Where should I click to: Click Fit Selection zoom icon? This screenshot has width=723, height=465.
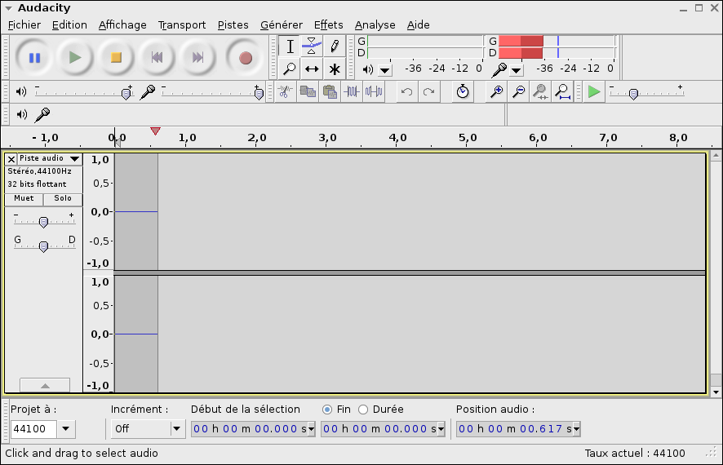[540, 91]
